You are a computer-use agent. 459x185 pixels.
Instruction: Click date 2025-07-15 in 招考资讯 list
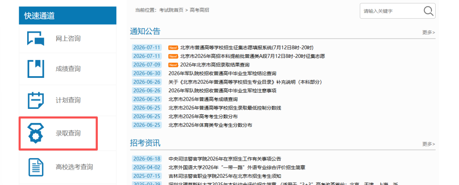[x=147, y=176]
